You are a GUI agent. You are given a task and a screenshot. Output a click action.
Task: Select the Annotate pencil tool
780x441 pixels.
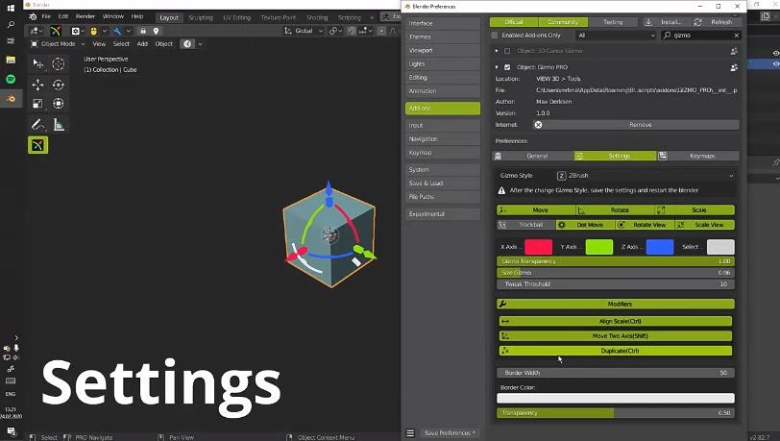(x=38, y=124)
